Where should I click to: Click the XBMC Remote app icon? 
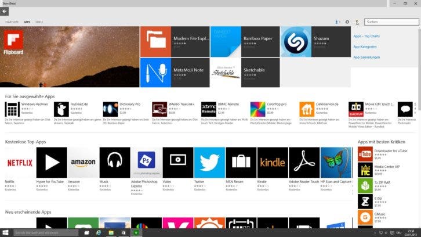tap(209, 109)
